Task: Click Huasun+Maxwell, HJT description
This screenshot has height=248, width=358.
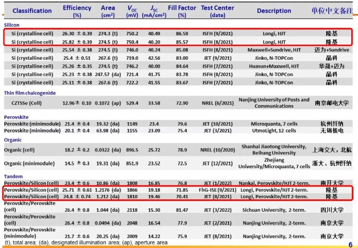Action: pyautogui.click(x=274, y=66)
